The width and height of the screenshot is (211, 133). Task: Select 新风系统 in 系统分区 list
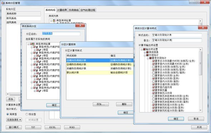coord(23,18)
